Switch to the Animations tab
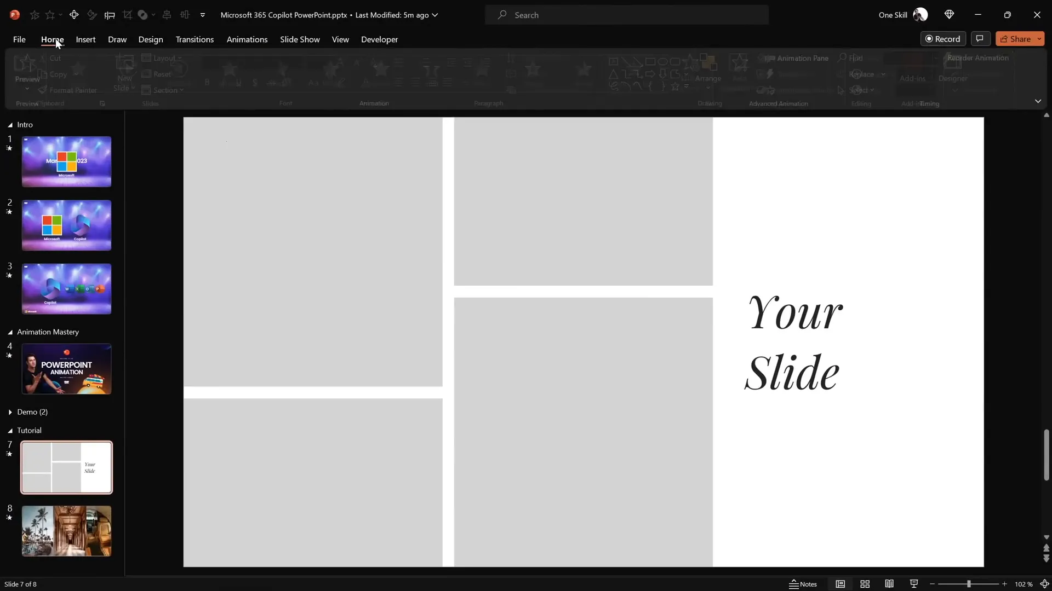This screenshot has height=591, width=1052. pos(248,39)
